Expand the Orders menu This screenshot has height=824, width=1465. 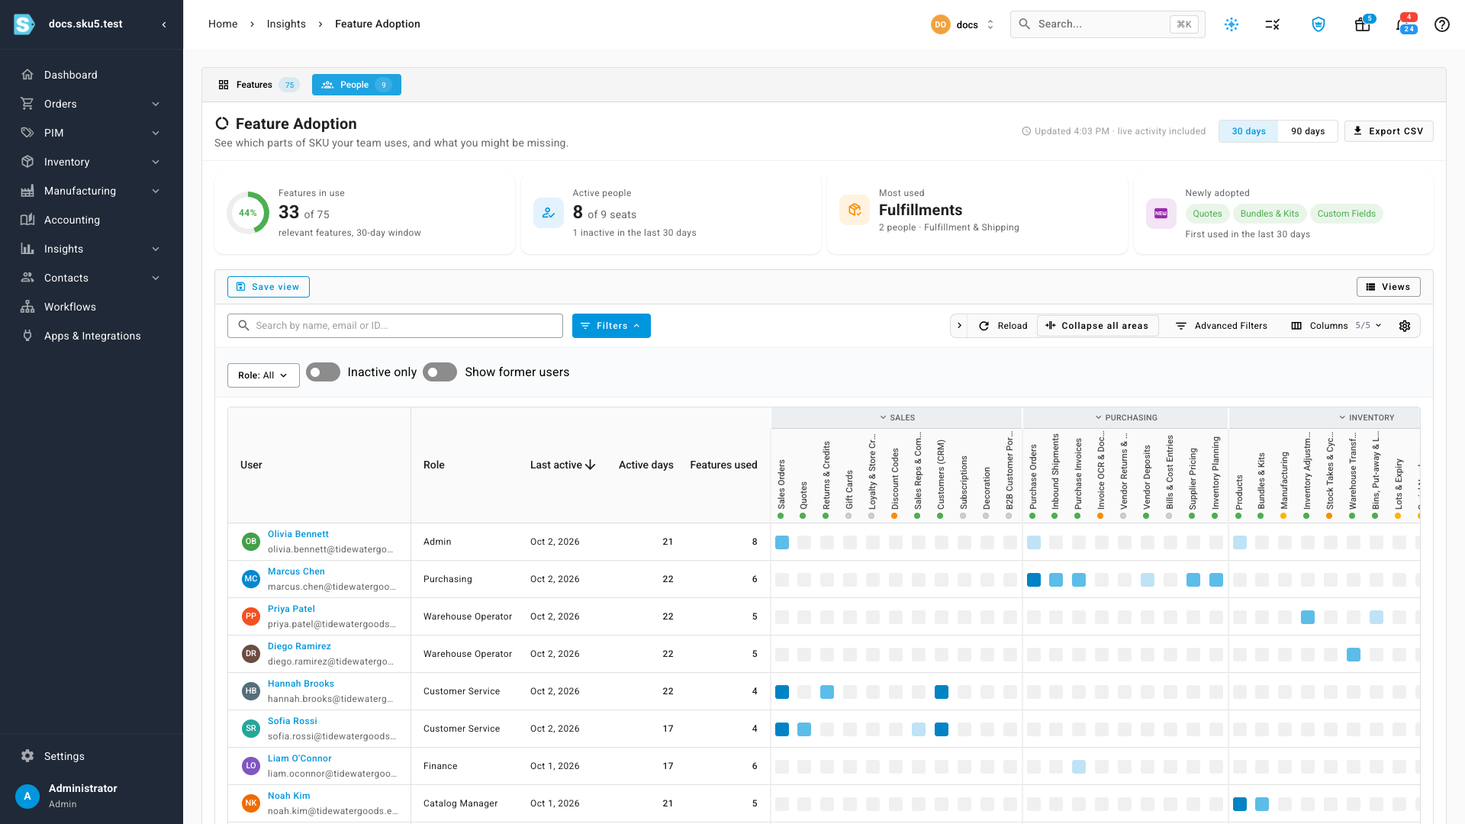pyautogui.click(x=92, y=104)
